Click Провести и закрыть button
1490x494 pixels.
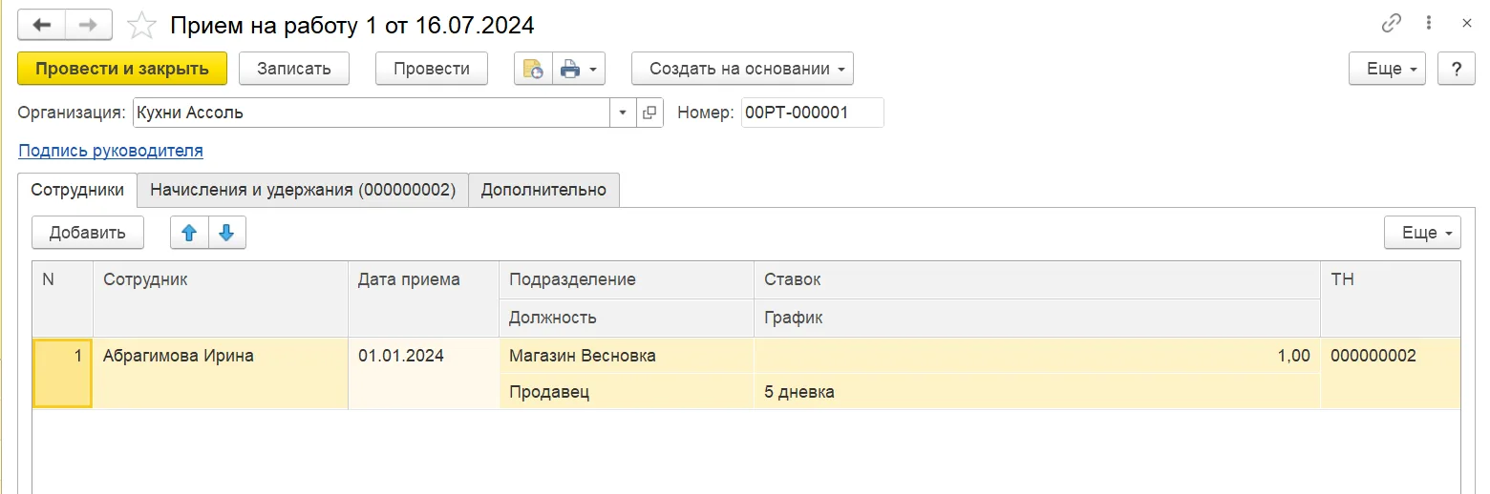click(122, 69)
